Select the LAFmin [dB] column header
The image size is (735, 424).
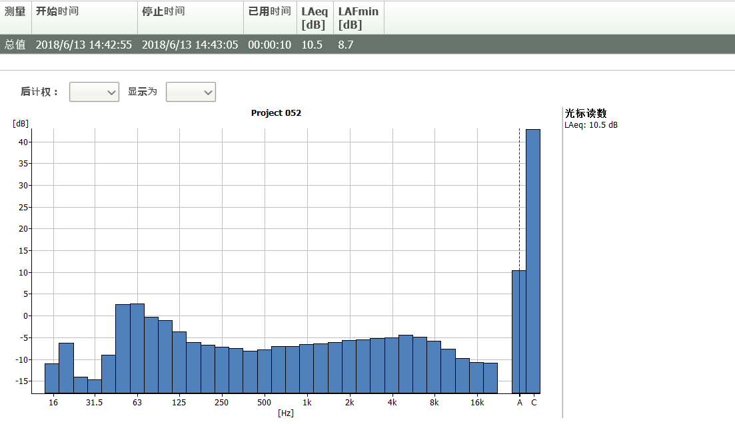358,18
